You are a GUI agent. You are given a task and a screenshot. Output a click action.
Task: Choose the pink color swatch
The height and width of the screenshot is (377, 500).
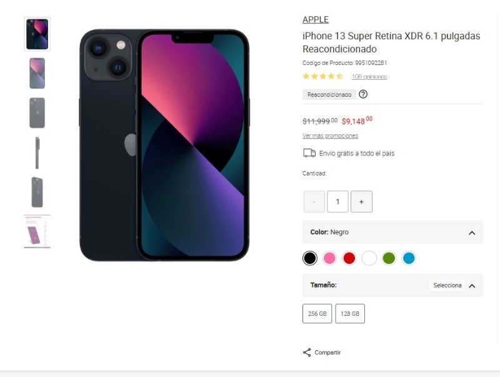(x=329, y=258)
